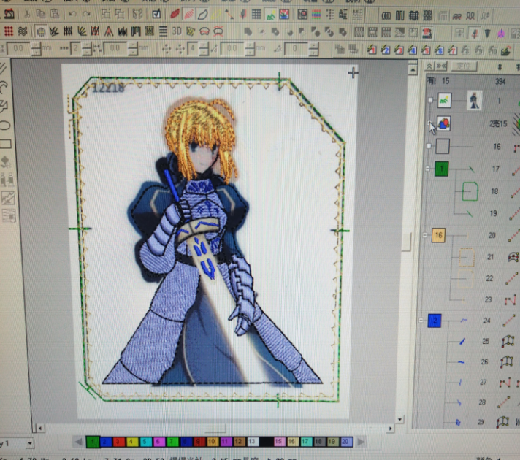Expand the shapes group node, row 2

pyautogui.click(x=429, y=123)
